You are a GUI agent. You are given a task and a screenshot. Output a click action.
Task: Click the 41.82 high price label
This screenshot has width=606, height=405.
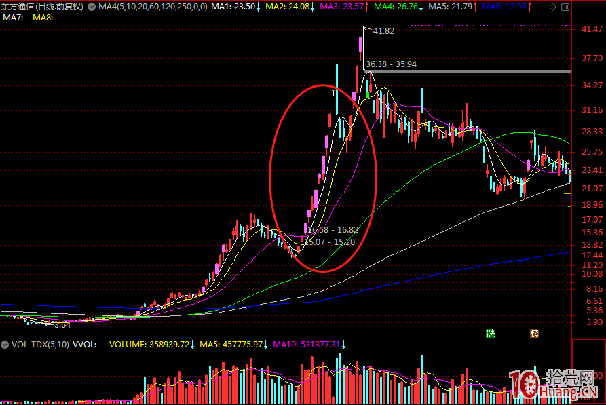(x=383, y=31)
